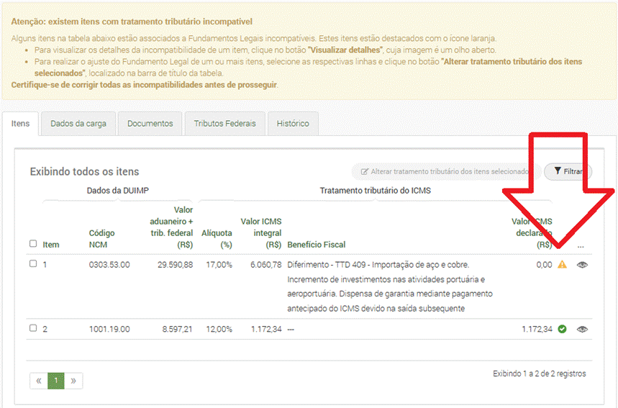Sort by Código NCM column header
This screenshot has width=618, height=408.
[101, 238]
